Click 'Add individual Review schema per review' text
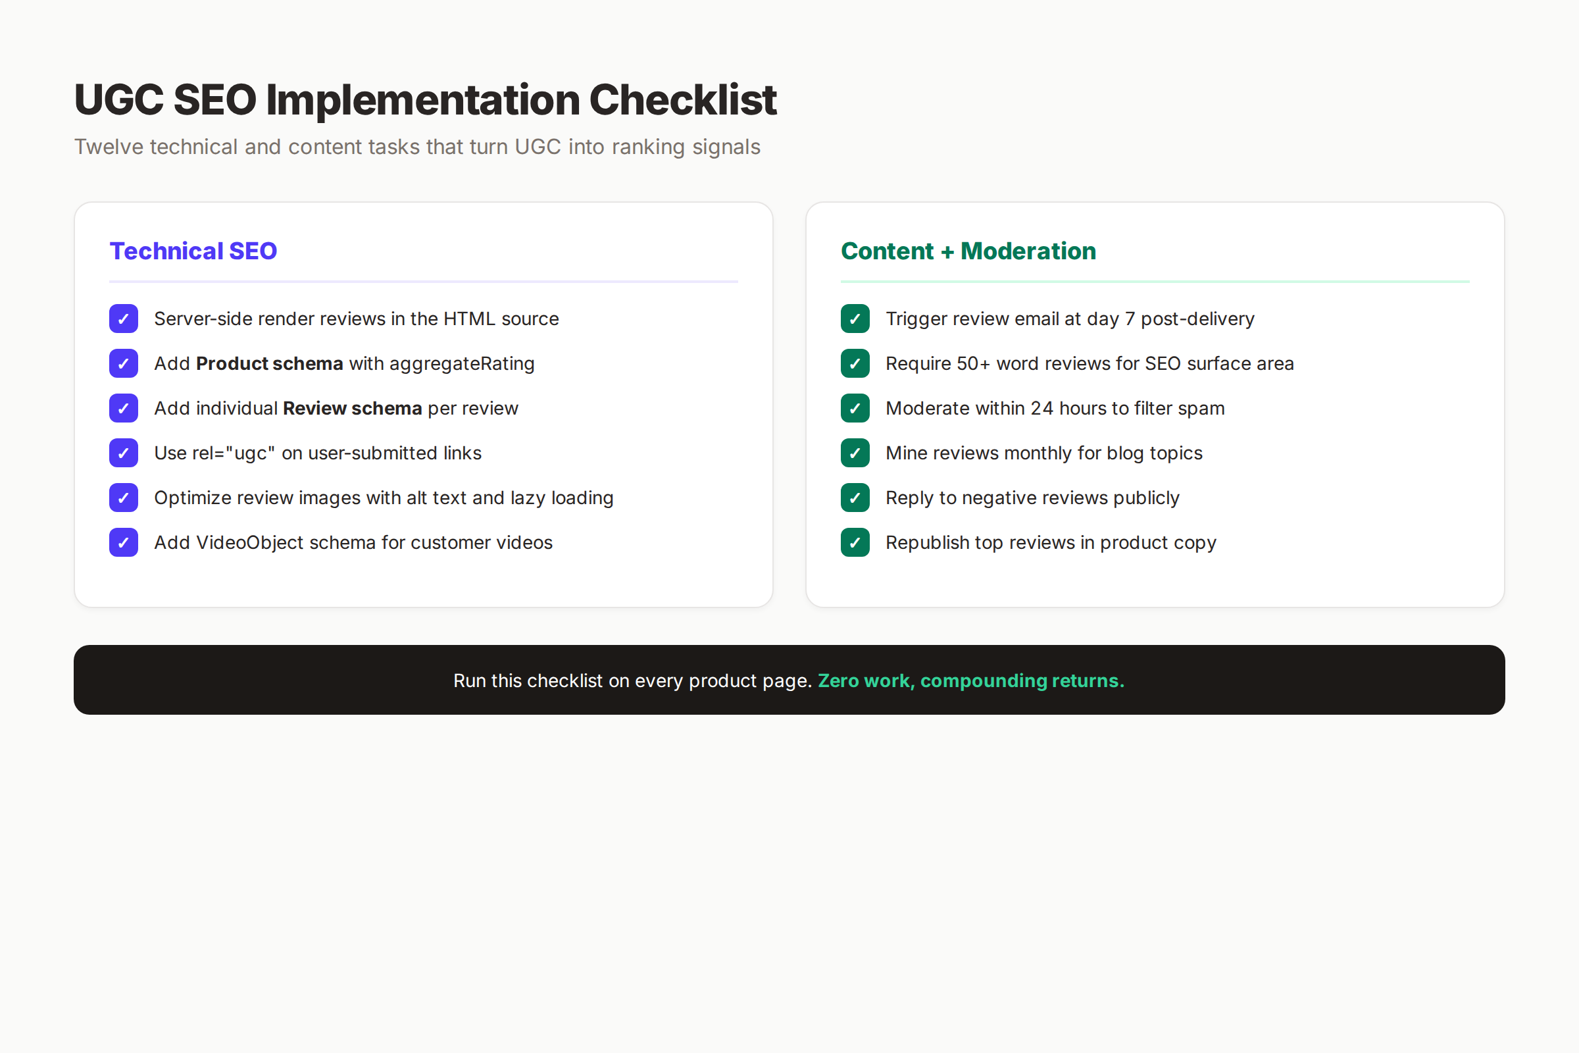The width and height of the screenshot is (1579, 1053). [x=336, y=408]
